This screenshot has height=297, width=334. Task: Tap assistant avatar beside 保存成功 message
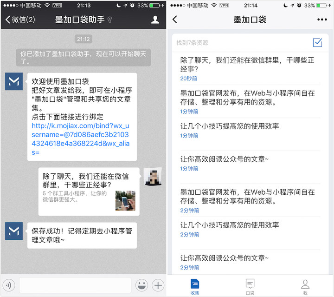[x=14, y=231]
